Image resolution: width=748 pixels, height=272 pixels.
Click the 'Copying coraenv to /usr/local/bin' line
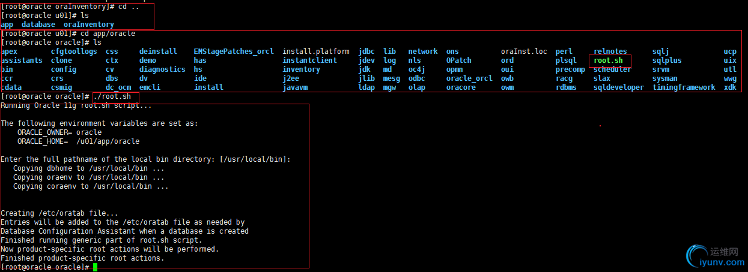coord(91,186)
